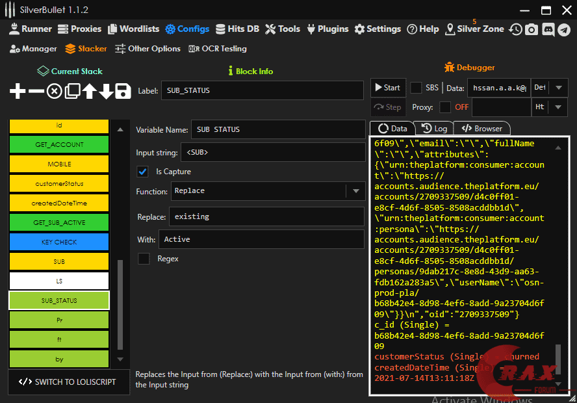Move selected block down with arrow icon
The height and width of the screenshot is (403, 577).
(x=106, y=92)
